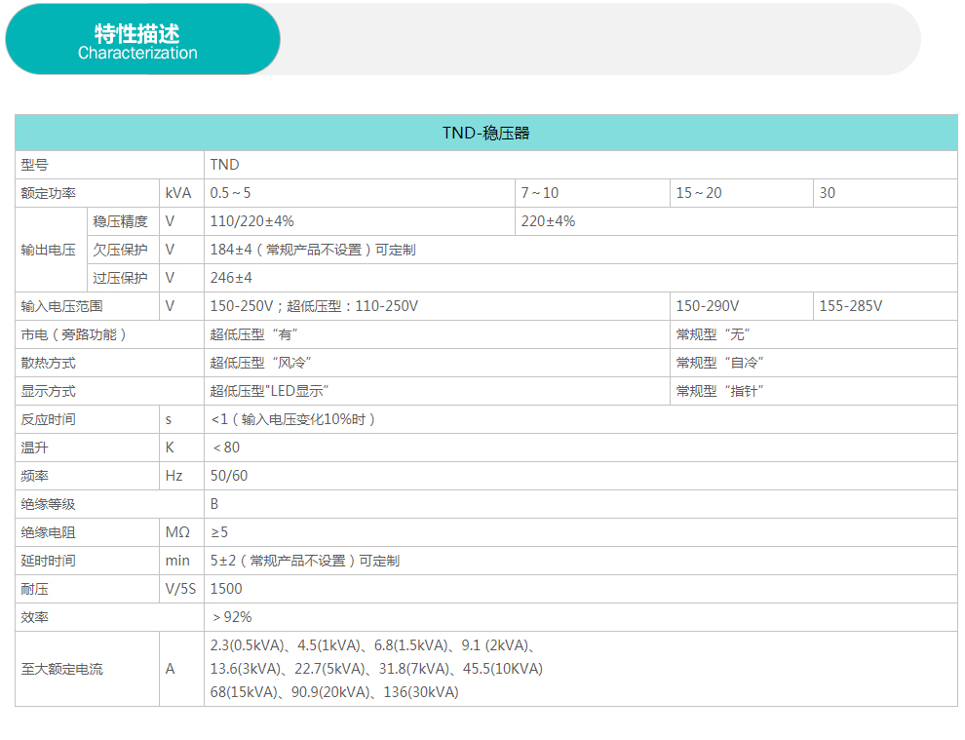Click the 0.5～5 rated power cell

(231, 193)
